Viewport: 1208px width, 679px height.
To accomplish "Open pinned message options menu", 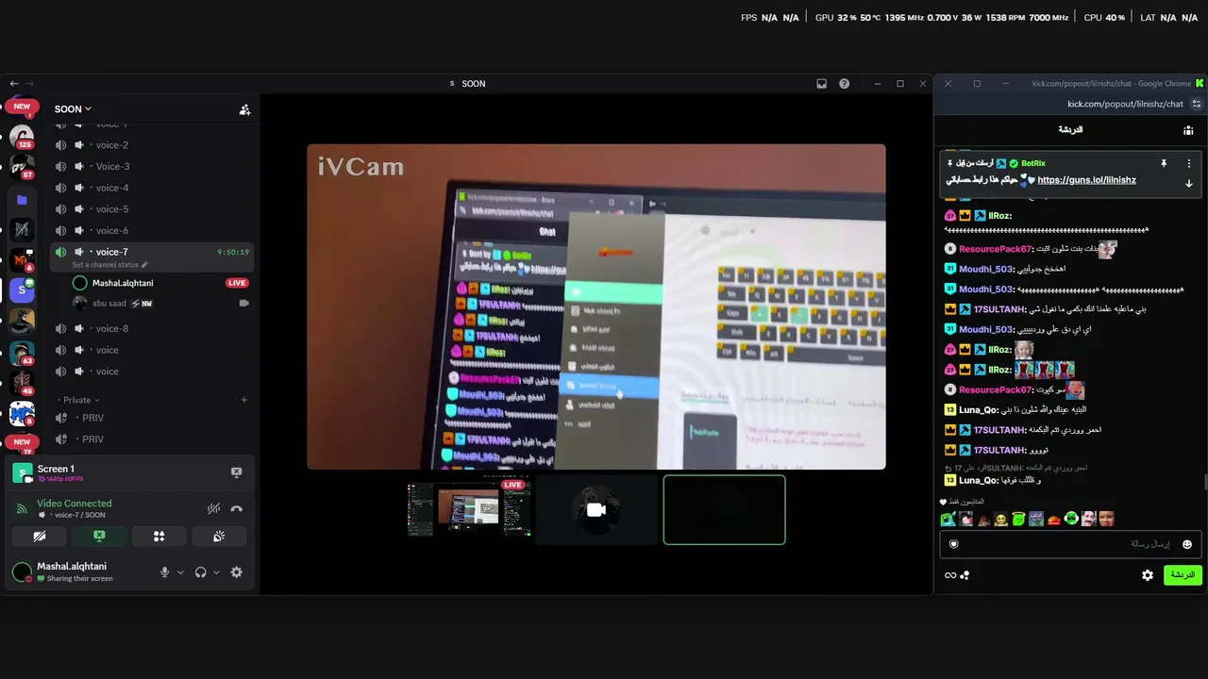I will point(1188,163).
